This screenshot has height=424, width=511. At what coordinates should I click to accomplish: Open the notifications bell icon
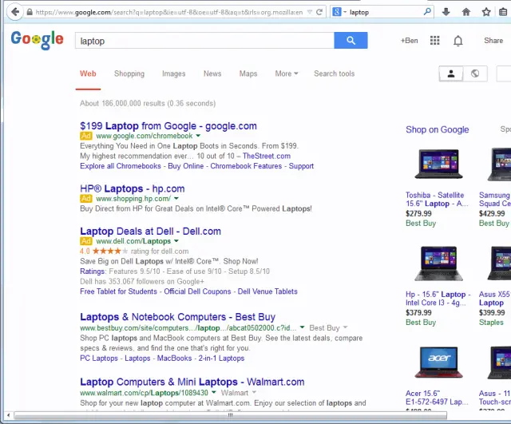click(x=458, y=41)
